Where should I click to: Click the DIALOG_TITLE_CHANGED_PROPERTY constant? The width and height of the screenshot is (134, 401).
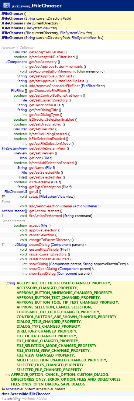coord(49,322)
